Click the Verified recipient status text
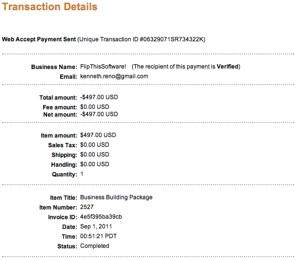This screenshot has height=261, width=298. click(228, 67)
